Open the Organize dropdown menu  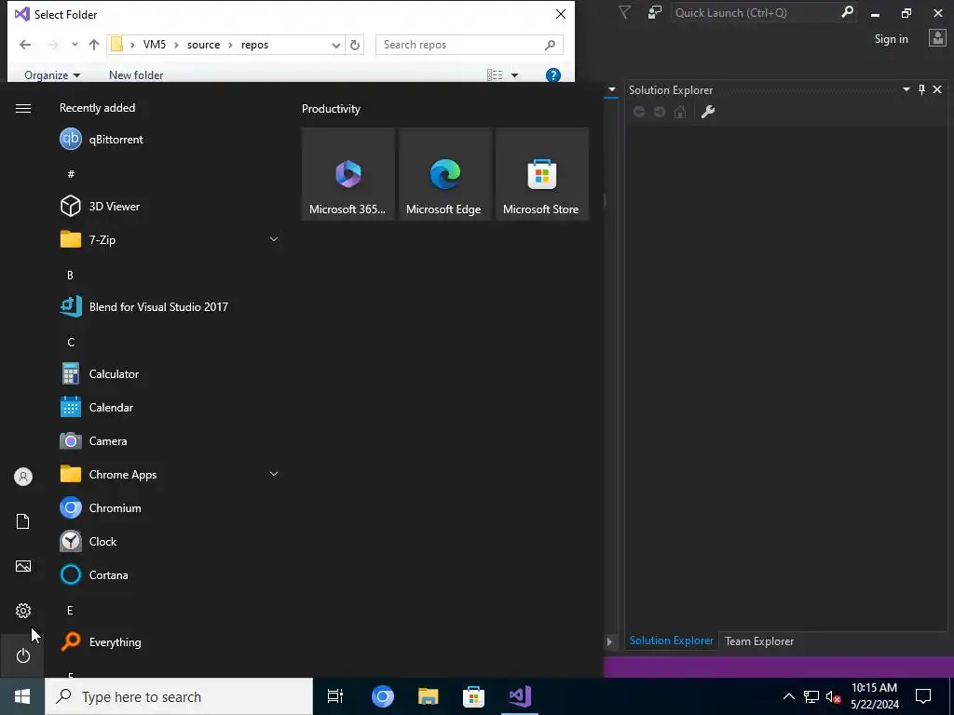(x=52, y=74)
